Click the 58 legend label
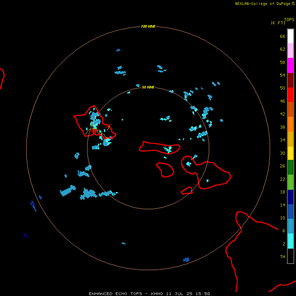 tap(283, 62)
